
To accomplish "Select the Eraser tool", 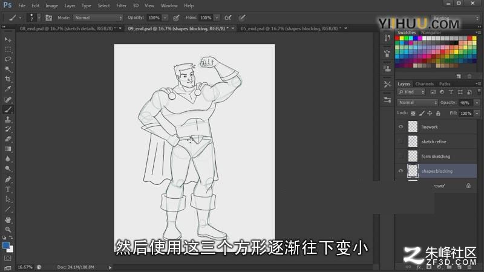I will [8, 139].
